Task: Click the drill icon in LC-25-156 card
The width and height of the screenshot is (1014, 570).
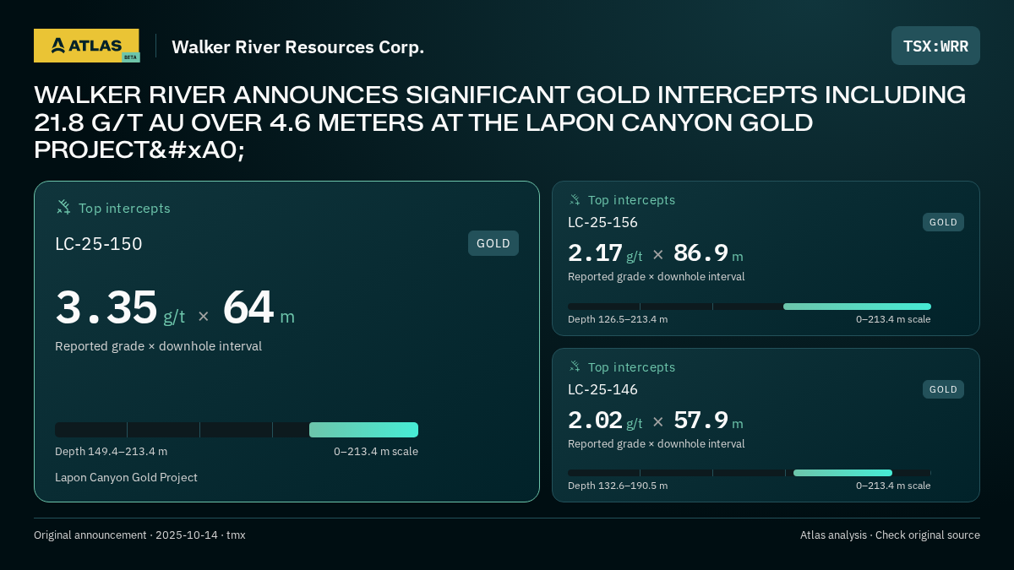Action: 575,199
